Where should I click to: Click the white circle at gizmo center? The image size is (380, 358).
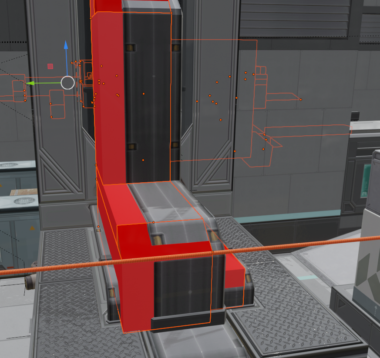point(67,82)
